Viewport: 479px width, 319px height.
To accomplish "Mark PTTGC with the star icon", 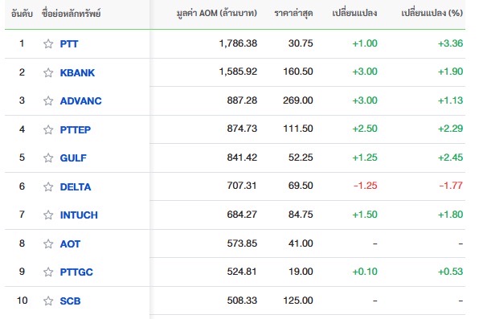I will [x=48, y=272].
